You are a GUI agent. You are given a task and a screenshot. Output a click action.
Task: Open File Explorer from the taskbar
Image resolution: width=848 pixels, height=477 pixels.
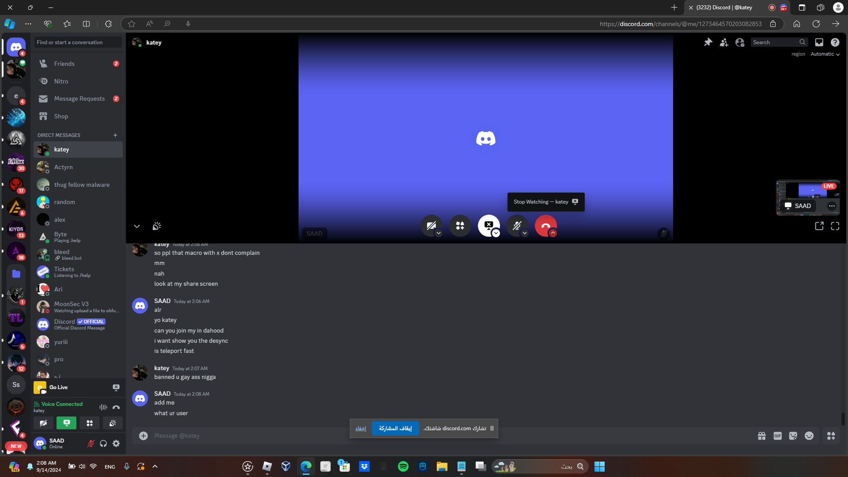442,466
